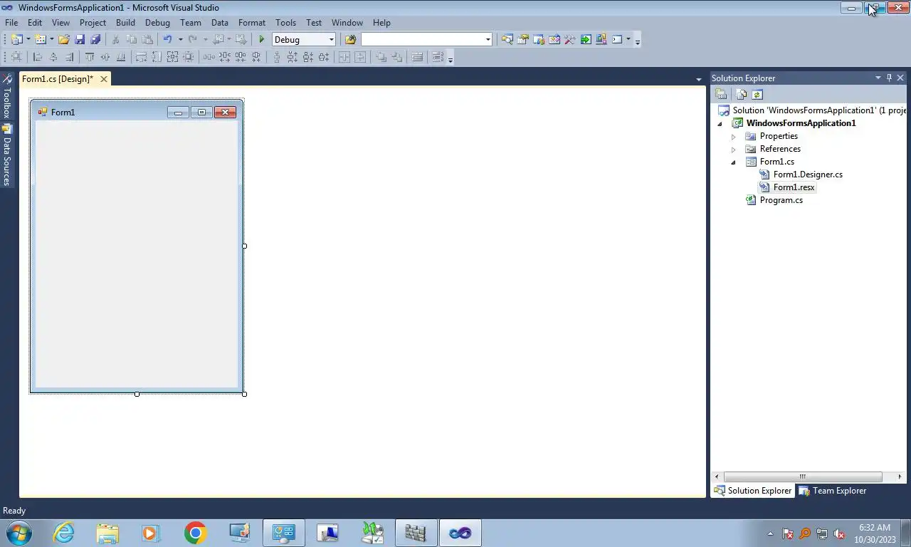The image size is (911, 547).
Task: Click the Windows Start button
Action: pos(19,533)
